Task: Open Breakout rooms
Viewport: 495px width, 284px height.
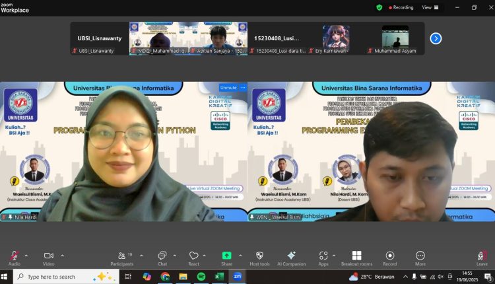Action: pos(356,258)
